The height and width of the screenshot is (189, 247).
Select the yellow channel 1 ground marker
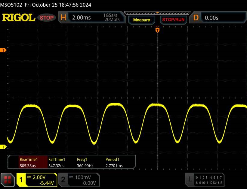[3, 147]
